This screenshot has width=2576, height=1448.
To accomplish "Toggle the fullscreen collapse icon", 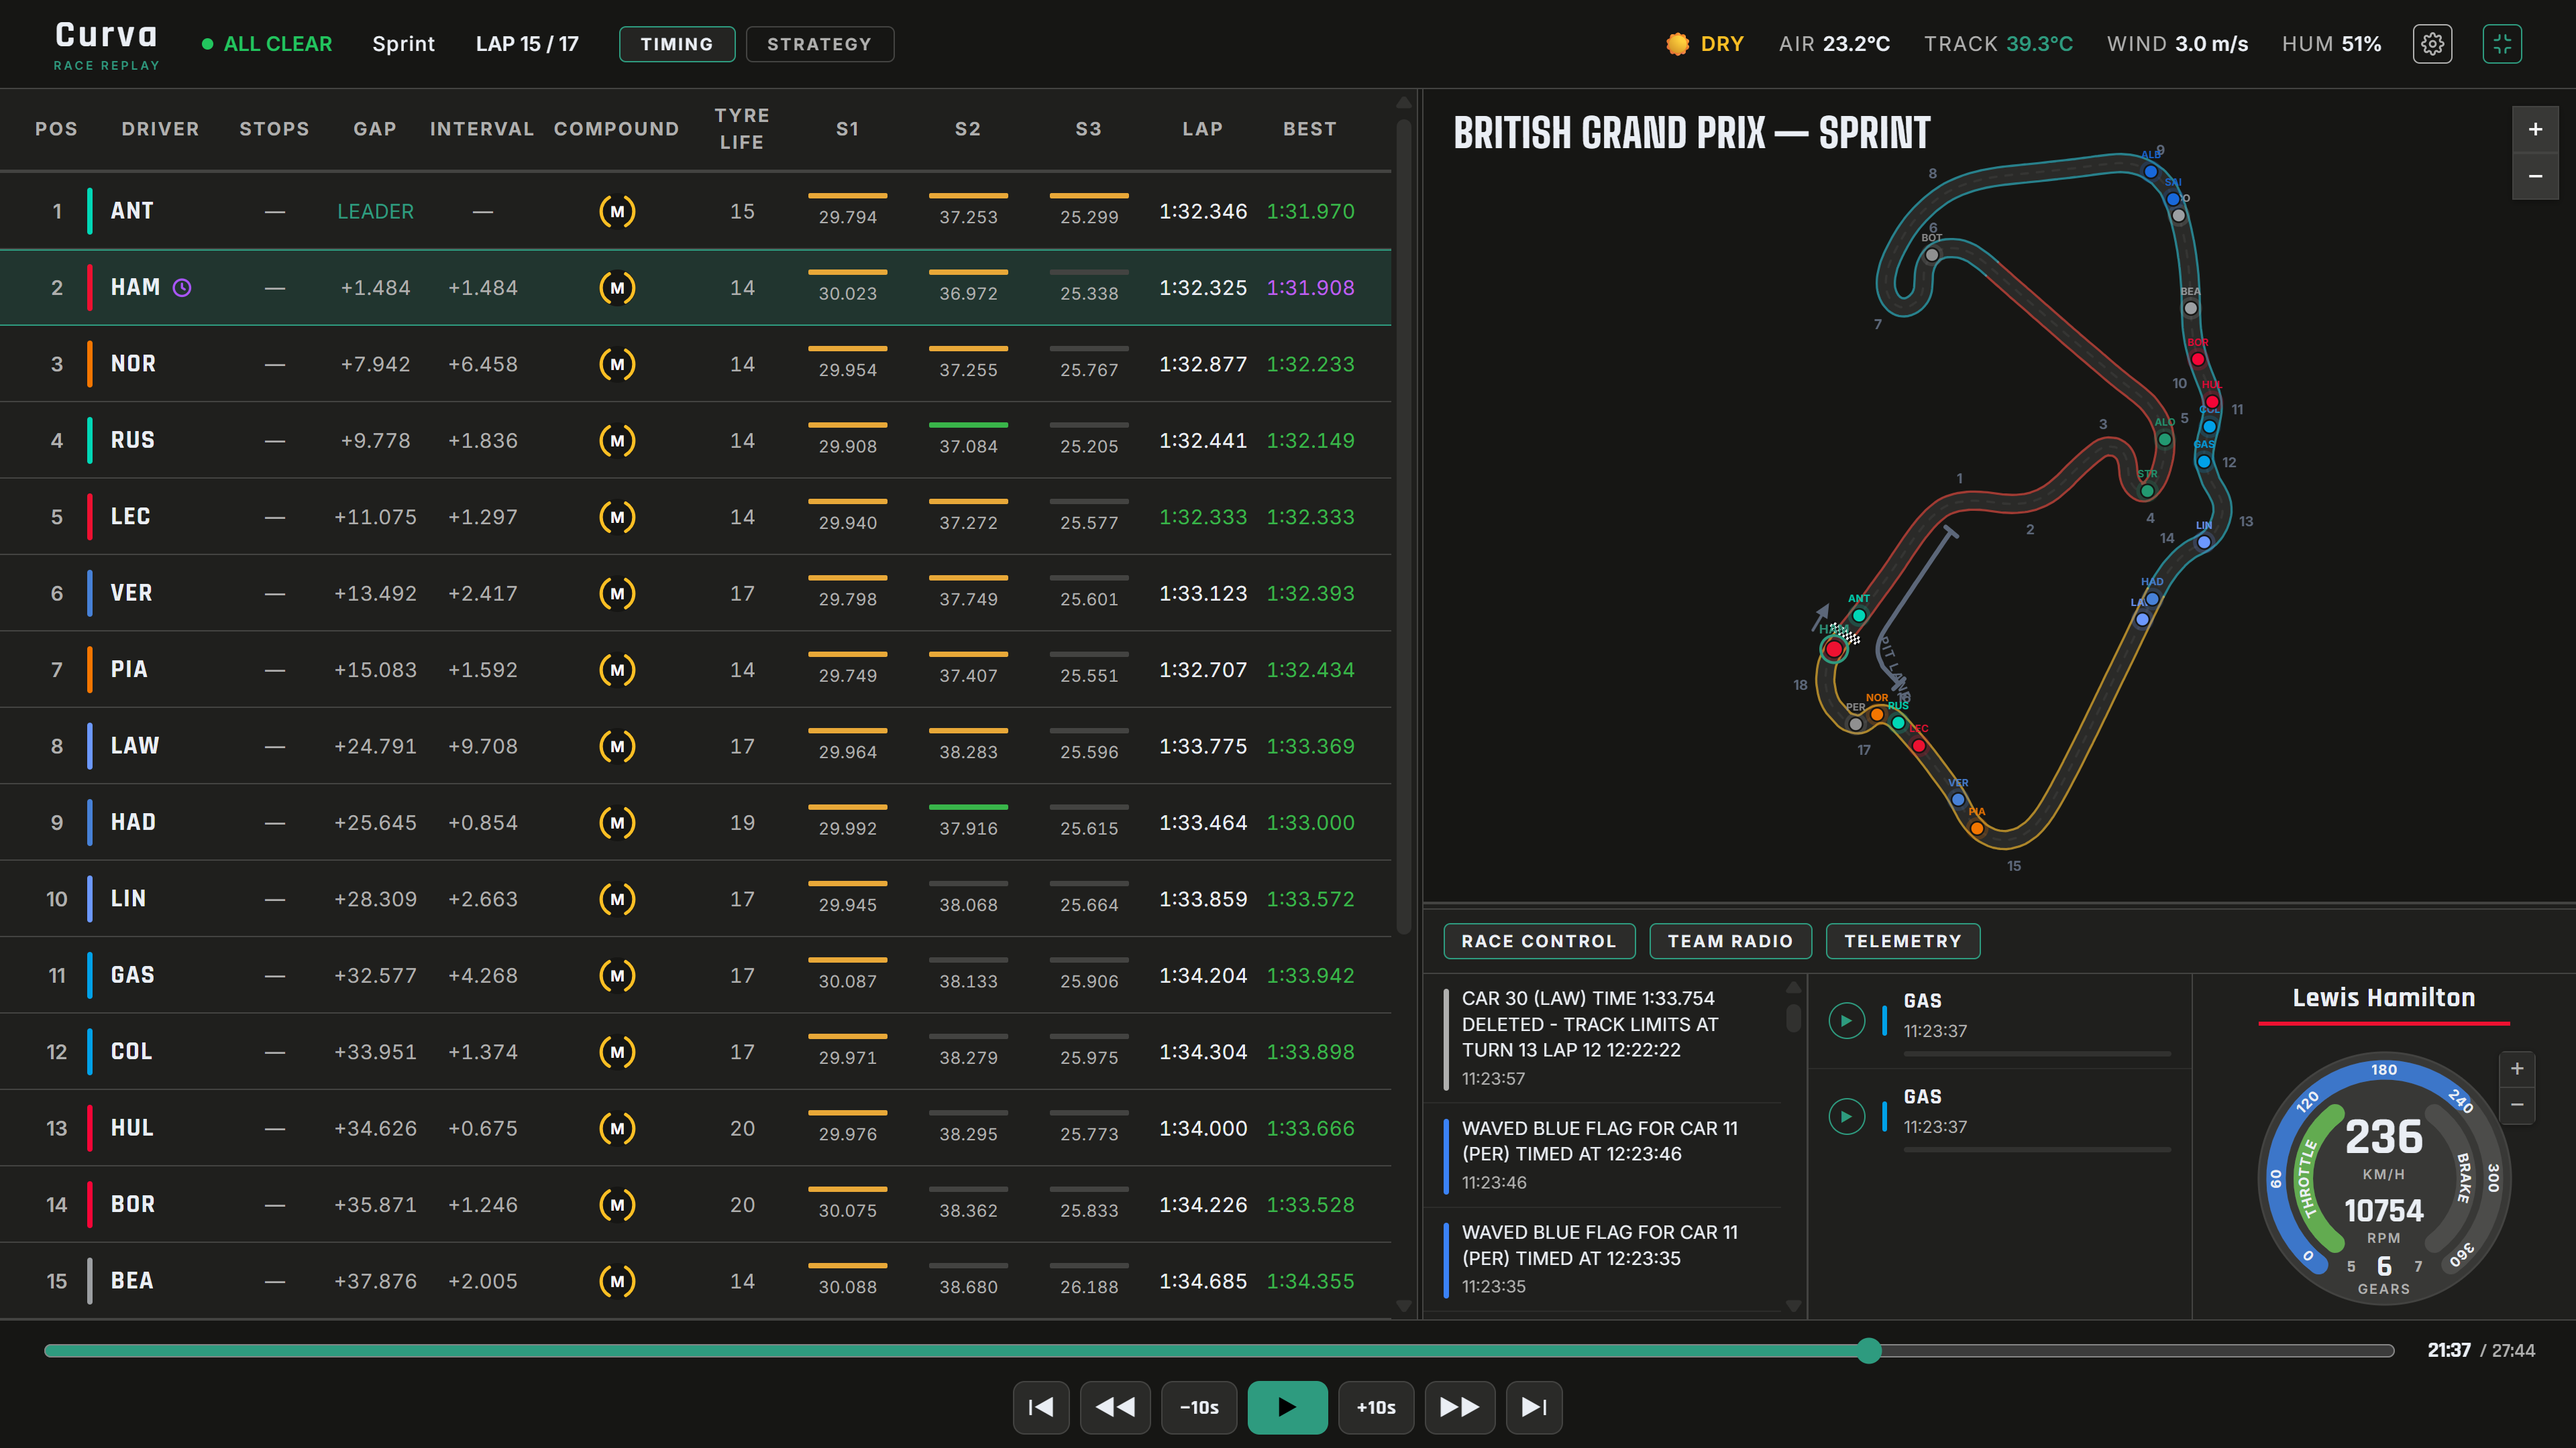I will [x=2502, y=44].
